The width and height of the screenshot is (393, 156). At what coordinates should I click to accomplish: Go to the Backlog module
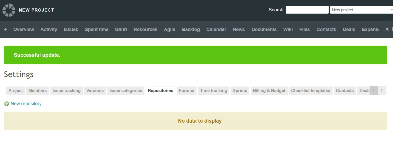click(x=191, y=29)
